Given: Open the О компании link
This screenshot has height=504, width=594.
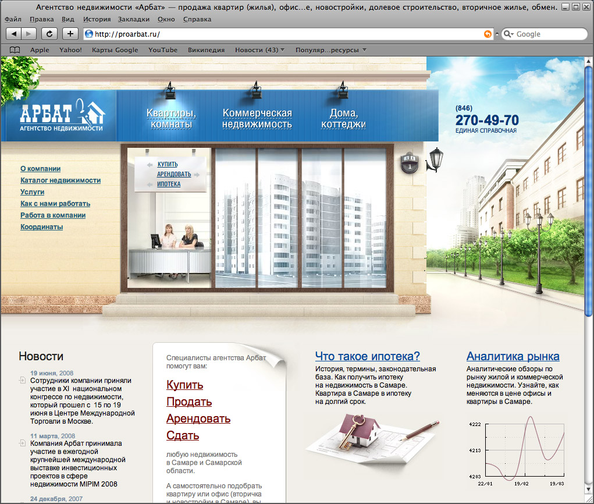Looking at the screenshot, I should point(41,169).
